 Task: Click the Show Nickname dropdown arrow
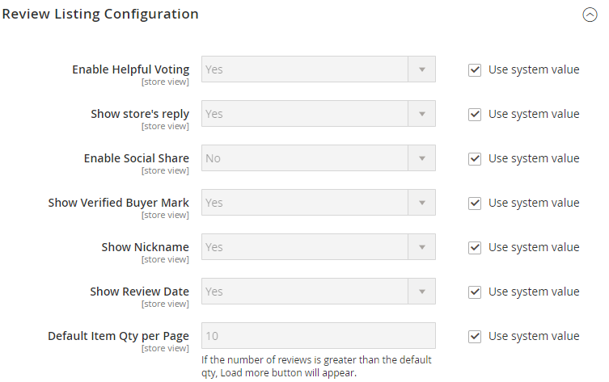click(x=421, y=247)
